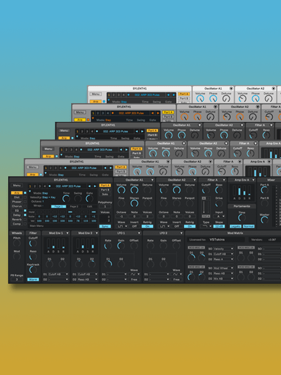
Task: Toggle the Legato button under Portamento
Action: [235, 226]
